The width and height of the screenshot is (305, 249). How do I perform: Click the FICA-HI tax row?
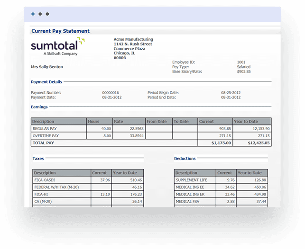88,194
